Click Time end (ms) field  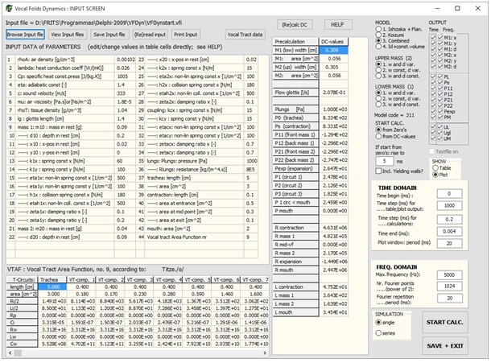point(449,232)
